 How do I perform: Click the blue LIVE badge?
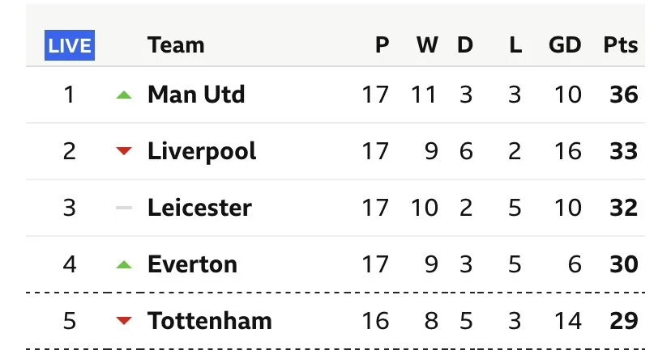pyautogui.click(x=70, y=46)
